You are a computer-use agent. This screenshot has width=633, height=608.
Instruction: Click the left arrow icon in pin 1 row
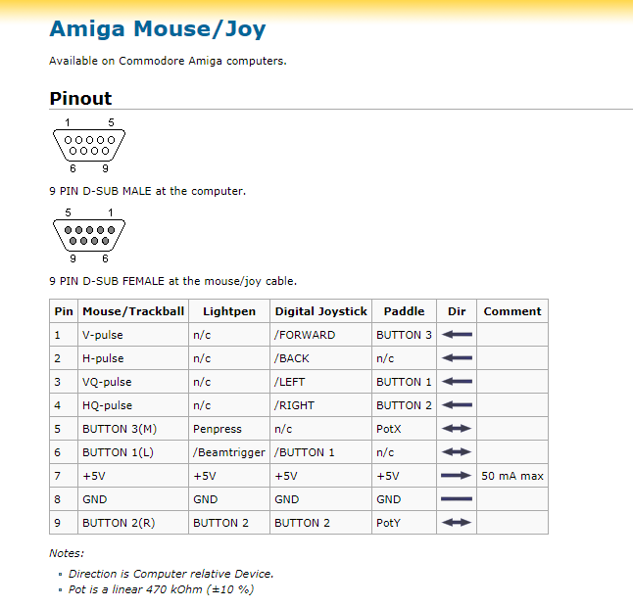(457, 335)
